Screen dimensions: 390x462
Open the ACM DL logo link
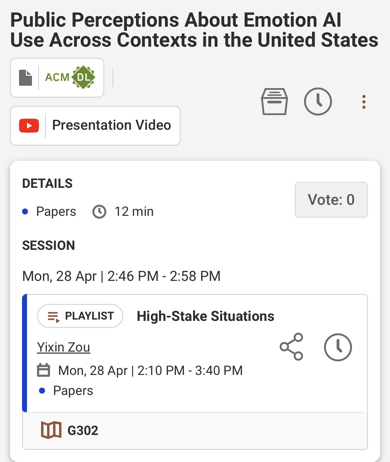click(x=70, y=77)
